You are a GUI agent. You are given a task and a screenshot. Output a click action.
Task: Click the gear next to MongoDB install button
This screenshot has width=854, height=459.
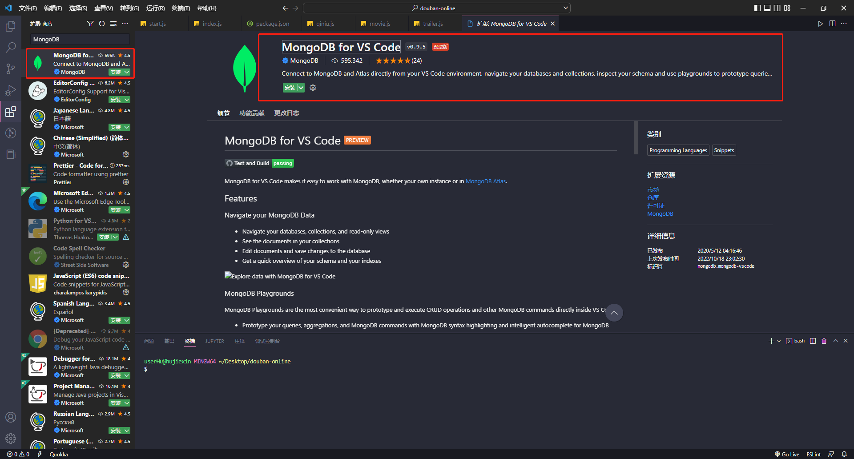313,88
